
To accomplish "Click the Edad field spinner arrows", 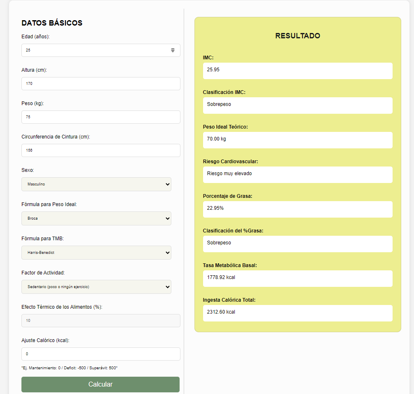I will click(x=173, y=50).
